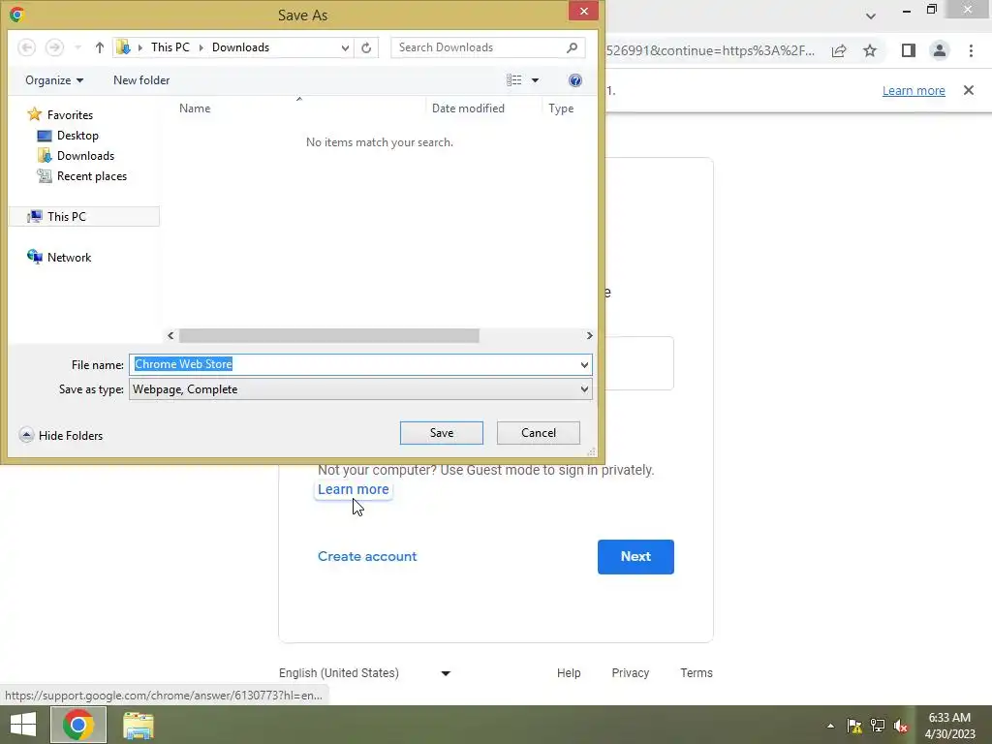This screenshot has width=992, height=744.
Task: Select Downloads in the address breadcrumb
Action: (x=240, y=47)
